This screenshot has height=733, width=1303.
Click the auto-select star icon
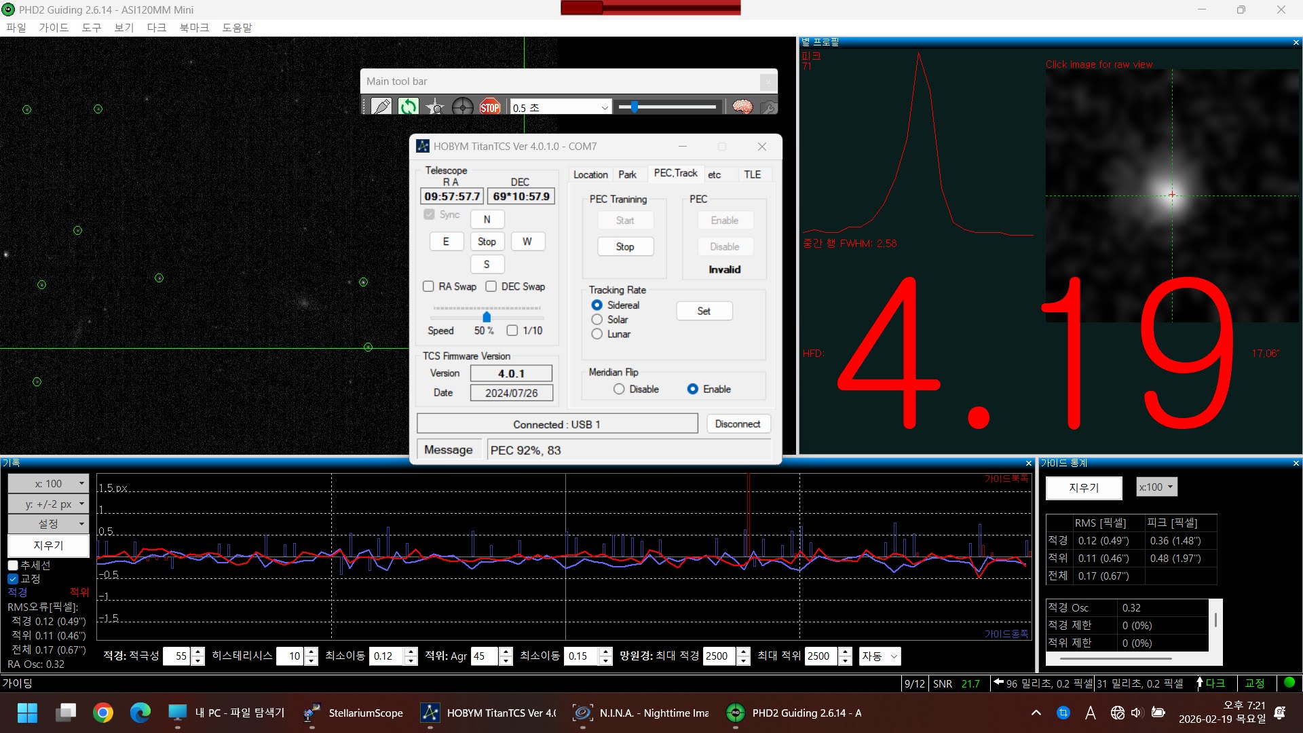click(x=435, y=107)
